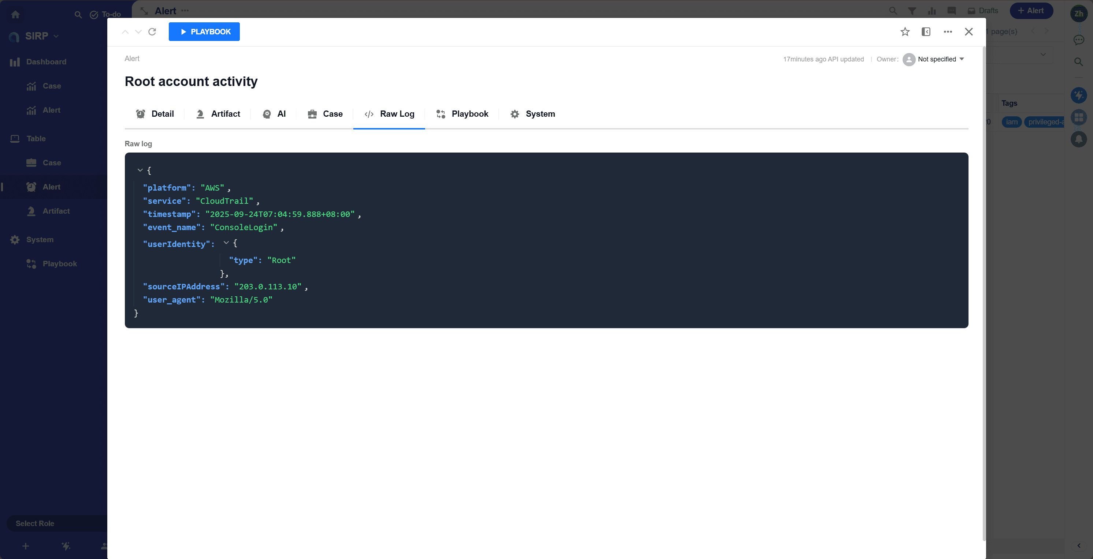Toggle the side panel layout icon
The image size is (1093, 559).
(926, 32)
